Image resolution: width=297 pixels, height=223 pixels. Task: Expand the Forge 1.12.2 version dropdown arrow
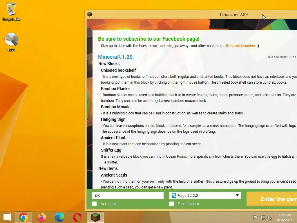point(237,195)
